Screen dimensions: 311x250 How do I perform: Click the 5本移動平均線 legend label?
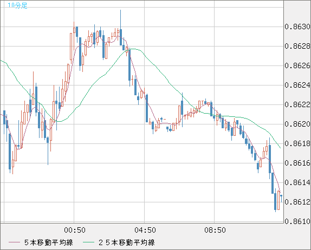point(49,242)
